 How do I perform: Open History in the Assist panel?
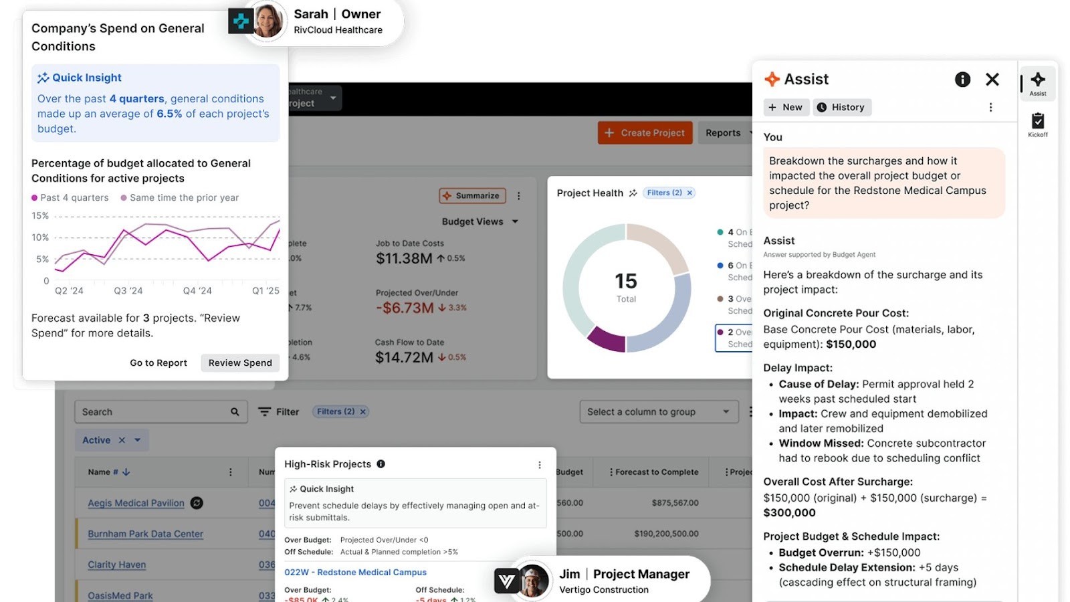(x=842, y=107)
